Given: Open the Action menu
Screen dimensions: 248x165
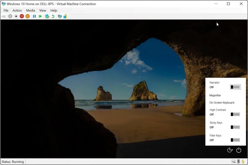Looking at the screenshot, I should coord(17,11).
